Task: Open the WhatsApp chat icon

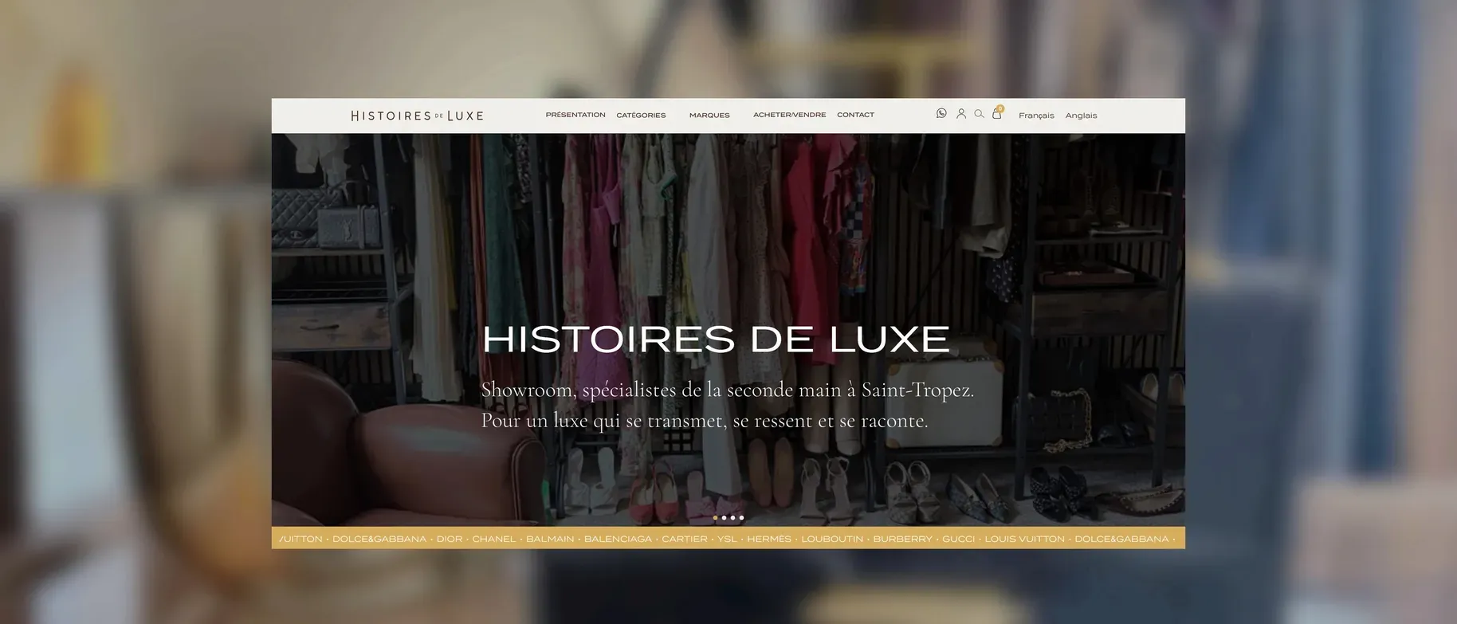Action: [941, 113]
